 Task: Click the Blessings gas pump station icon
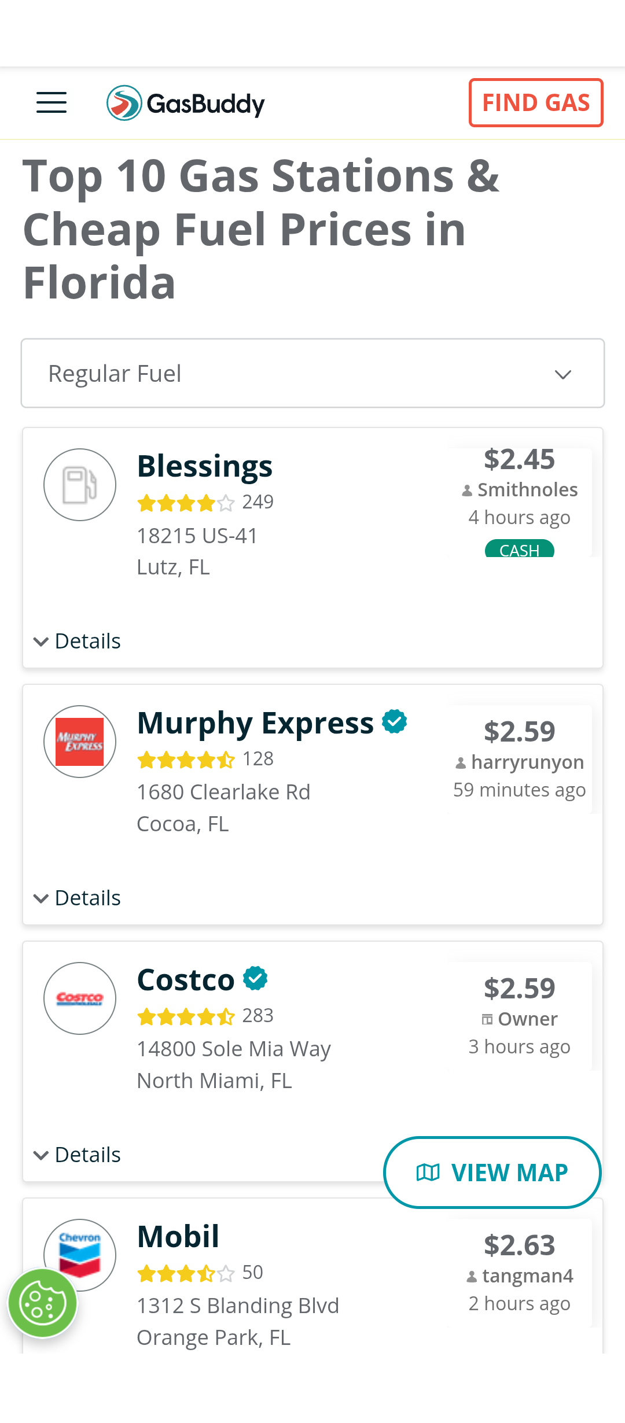(80, 485)
